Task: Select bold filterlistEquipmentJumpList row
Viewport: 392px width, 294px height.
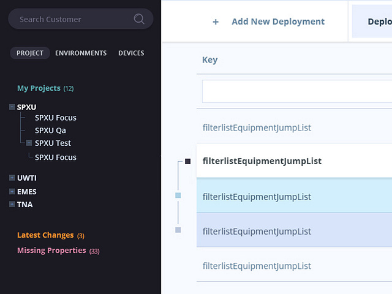Action: 294,160
